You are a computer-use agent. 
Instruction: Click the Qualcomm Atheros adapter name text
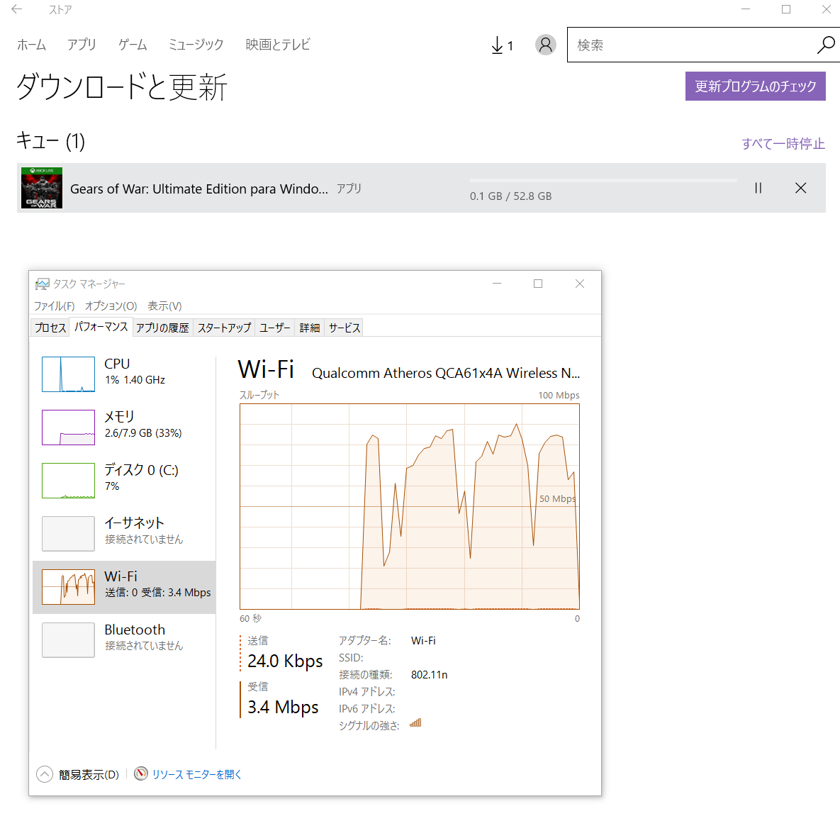[446, 373]
